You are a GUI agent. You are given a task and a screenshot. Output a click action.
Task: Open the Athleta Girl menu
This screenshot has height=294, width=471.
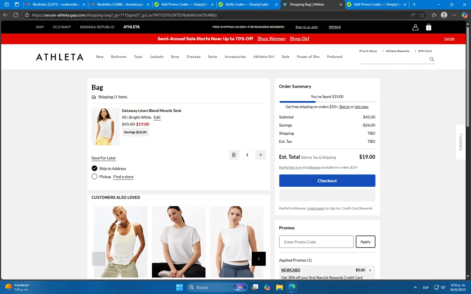coord(263,57)
